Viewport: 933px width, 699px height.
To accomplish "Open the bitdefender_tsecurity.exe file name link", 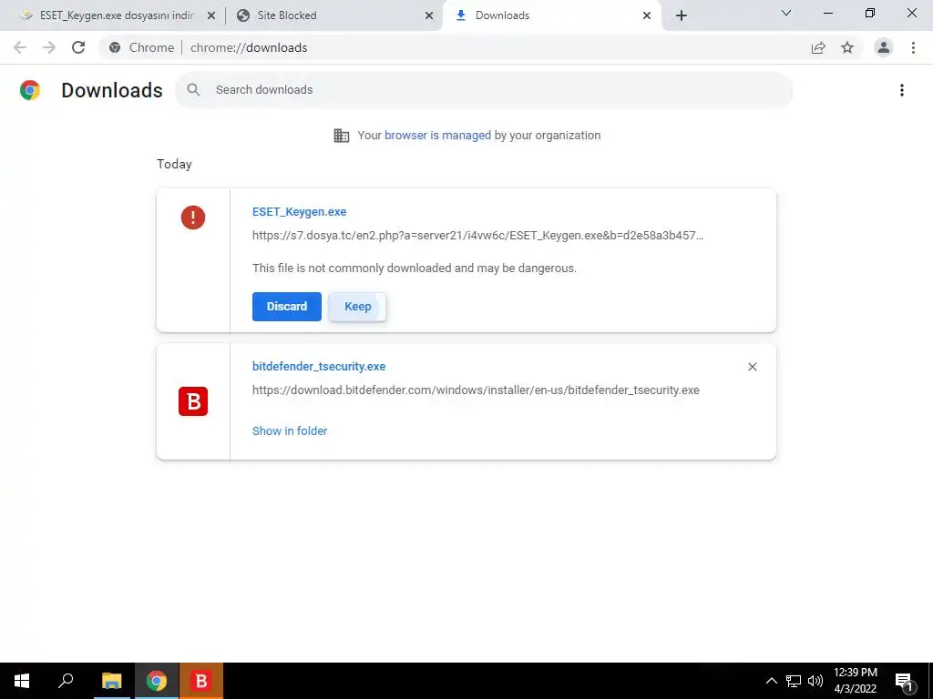I will pos(319,367).
